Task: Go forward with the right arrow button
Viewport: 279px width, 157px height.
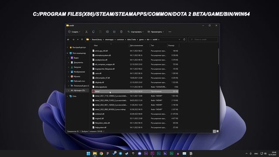Action: (x=73, y=40)
